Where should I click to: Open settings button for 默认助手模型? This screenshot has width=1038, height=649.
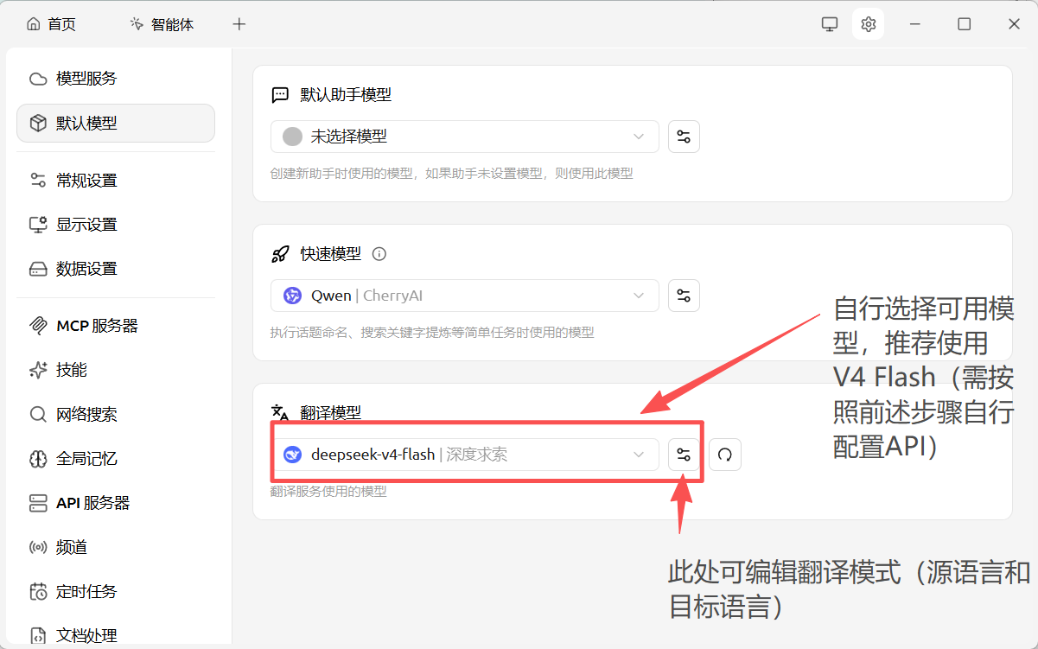pos(684,137)
